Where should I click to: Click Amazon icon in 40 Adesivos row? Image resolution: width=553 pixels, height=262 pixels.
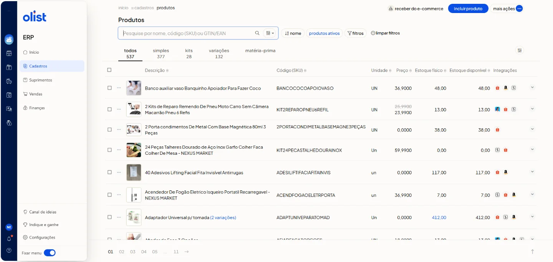[x=506, y=172]
